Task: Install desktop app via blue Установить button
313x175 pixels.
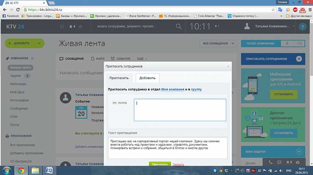Action: point(283,133)
